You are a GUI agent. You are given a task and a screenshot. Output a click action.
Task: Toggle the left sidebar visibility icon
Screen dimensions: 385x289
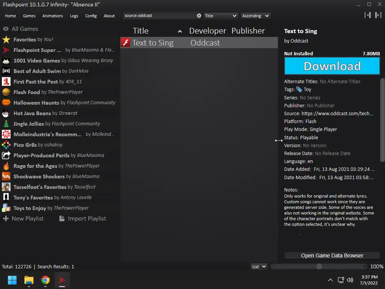pos(368,15)
